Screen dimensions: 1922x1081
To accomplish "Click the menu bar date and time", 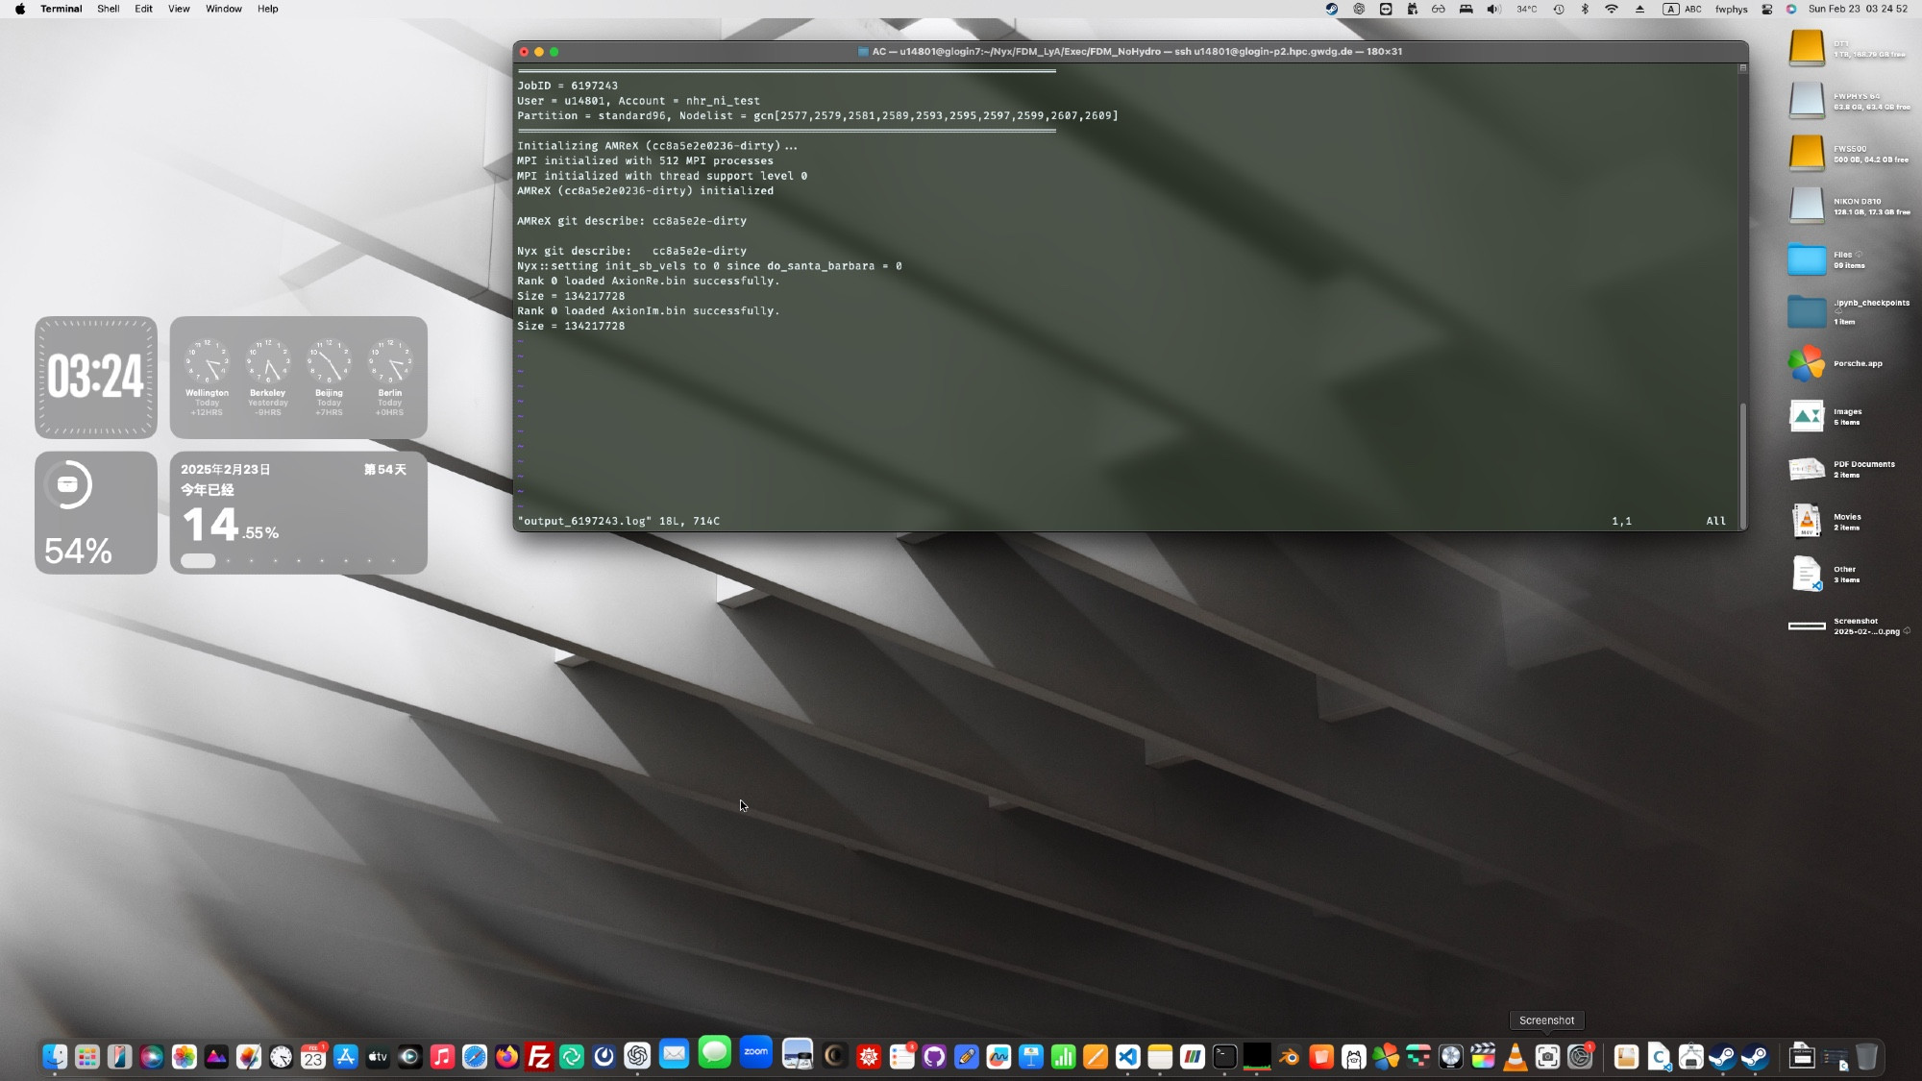I will coord(1858,9).
